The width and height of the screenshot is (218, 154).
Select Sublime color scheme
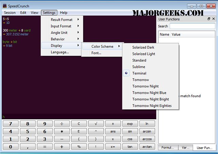151,67
